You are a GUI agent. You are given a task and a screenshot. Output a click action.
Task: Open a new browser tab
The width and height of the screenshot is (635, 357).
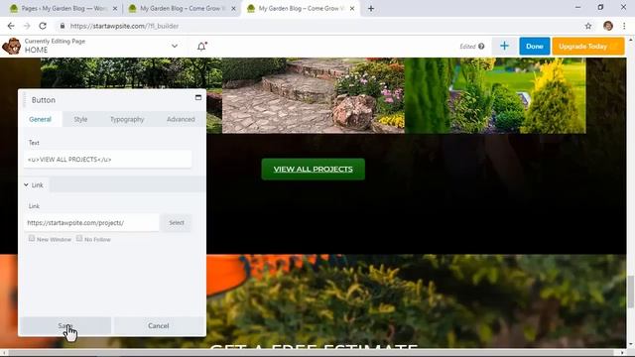(371, 9)
